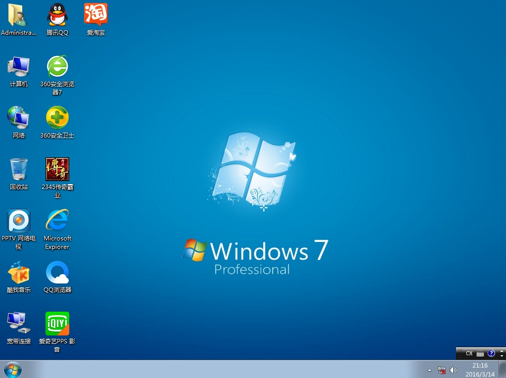The image size is (506, 378).
Task: Switch input language via CH indicator
Action: pyautogui.click(x=469, y=353)
